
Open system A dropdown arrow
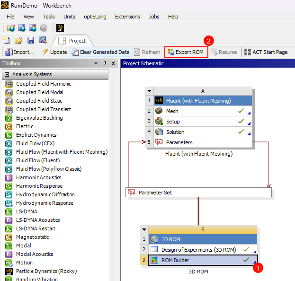(150, 91)
